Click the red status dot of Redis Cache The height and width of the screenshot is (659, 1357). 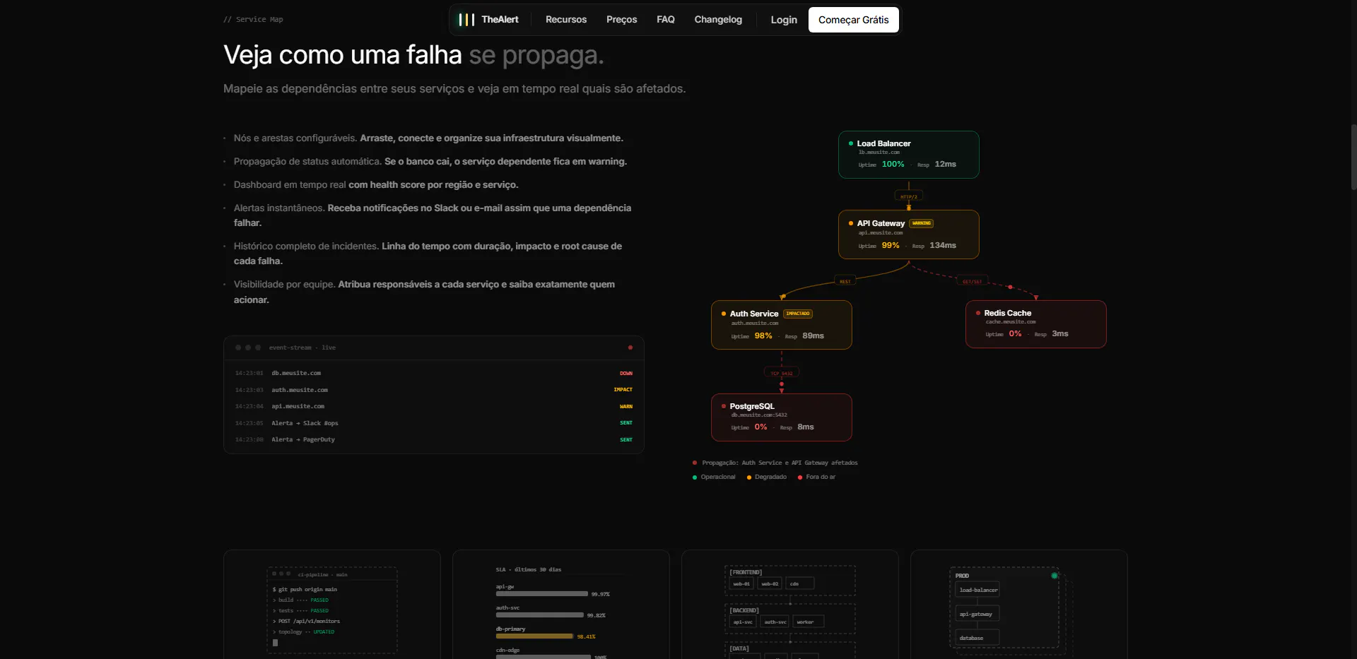978,313
